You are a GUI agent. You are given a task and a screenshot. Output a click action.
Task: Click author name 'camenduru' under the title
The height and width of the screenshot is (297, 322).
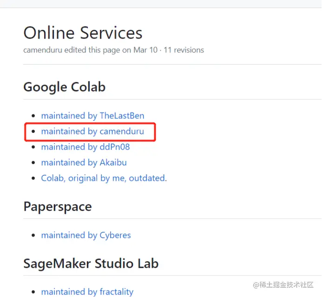[x=43, y=50]
